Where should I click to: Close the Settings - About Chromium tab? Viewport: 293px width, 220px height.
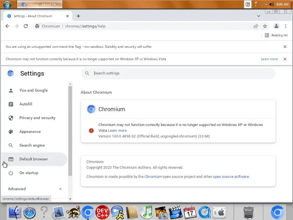click(68, 16)
